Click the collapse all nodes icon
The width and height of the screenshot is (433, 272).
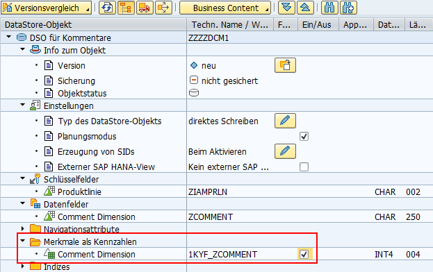coord(305,8)
